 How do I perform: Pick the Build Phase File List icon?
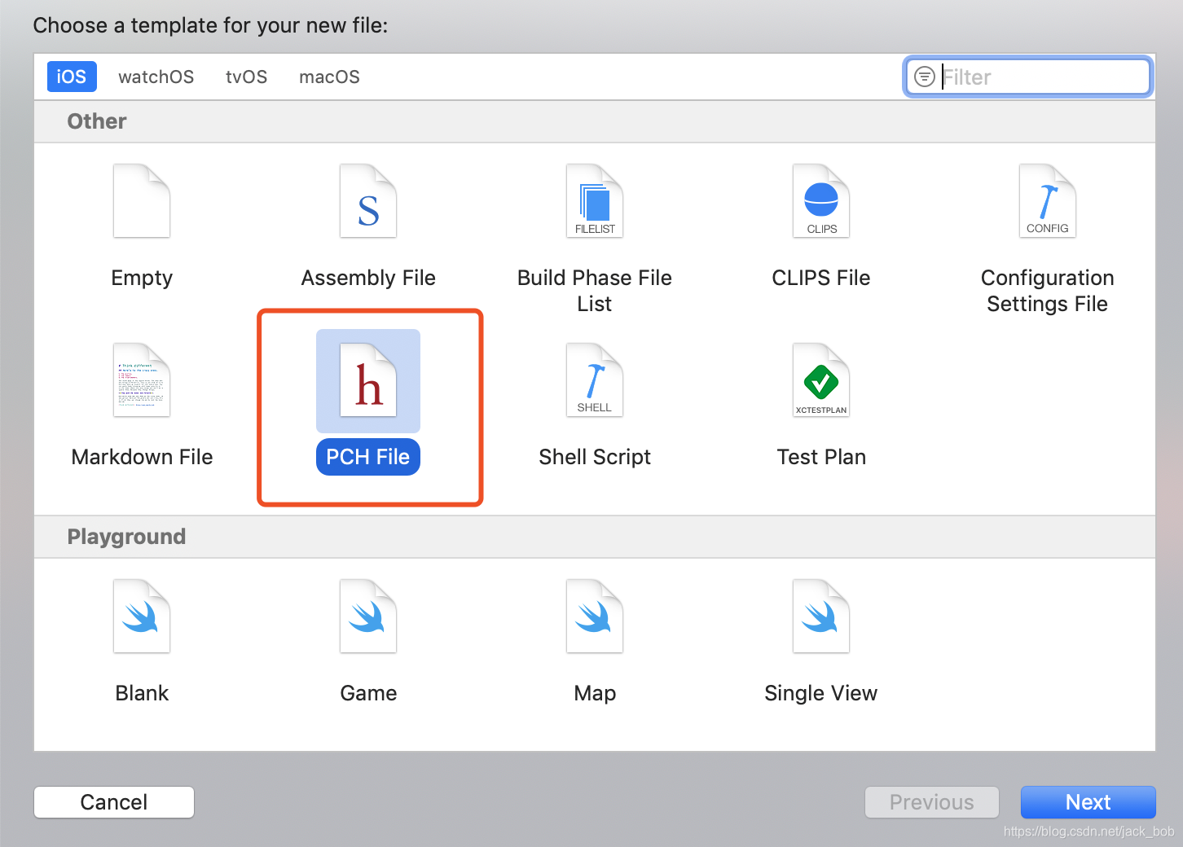(595, 201)
